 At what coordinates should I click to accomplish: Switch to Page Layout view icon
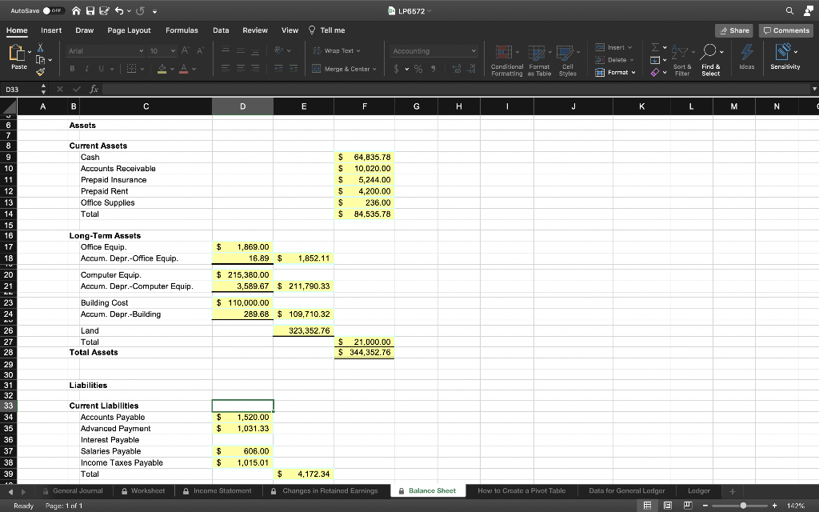click(x=668, y=506)
